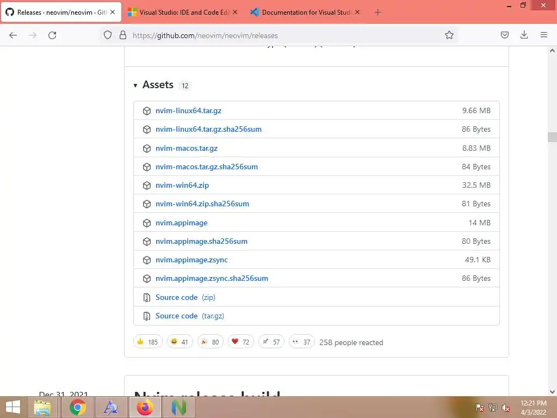557x418 pixels.
Task: Download nvim-win64.zip asset
Action: click(182, 185)
